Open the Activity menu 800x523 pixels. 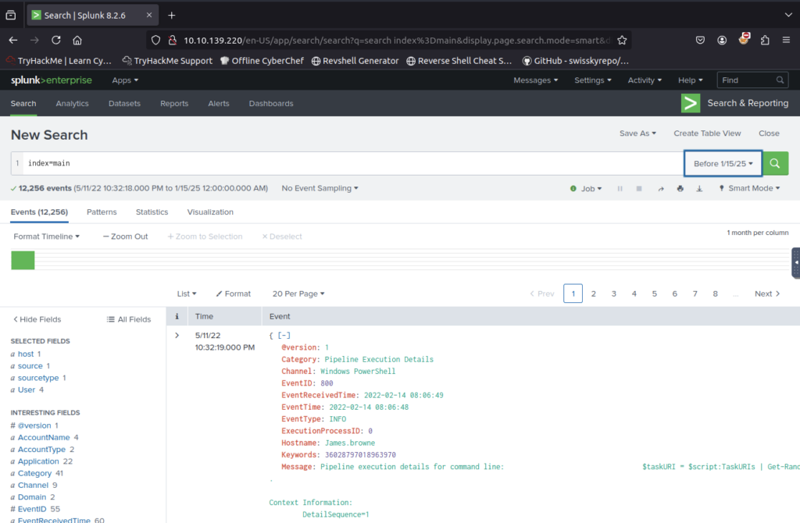click(645, 80)
